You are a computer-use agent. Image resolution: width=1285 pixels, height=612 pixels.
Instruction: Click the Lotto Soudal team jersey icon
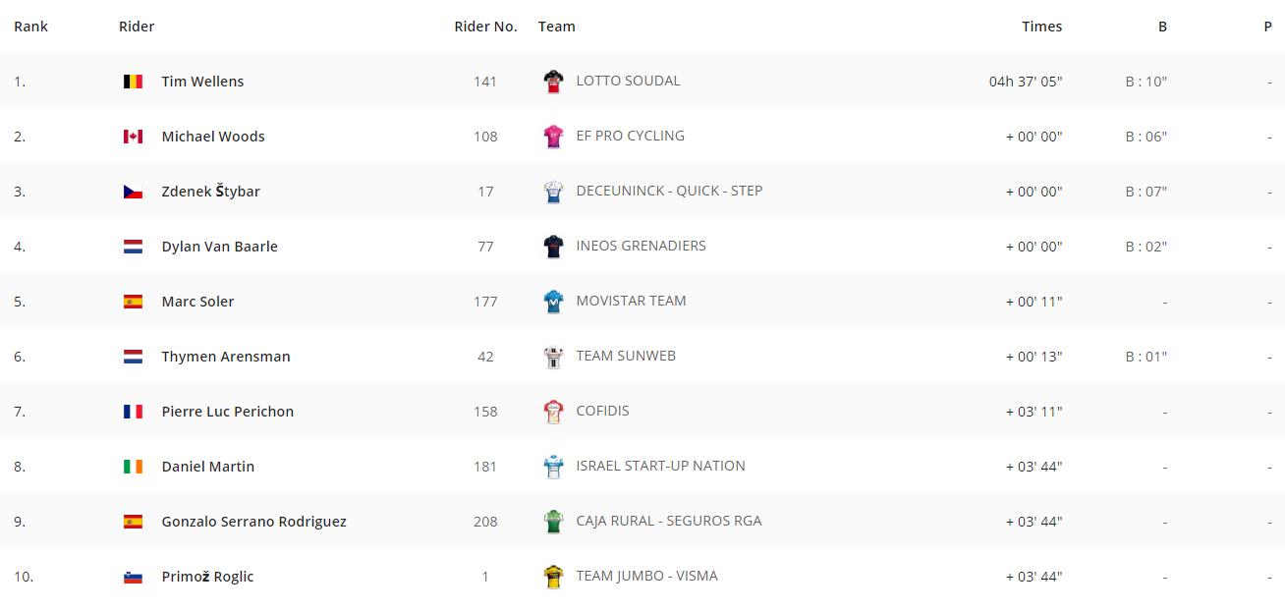coord(553,82)
